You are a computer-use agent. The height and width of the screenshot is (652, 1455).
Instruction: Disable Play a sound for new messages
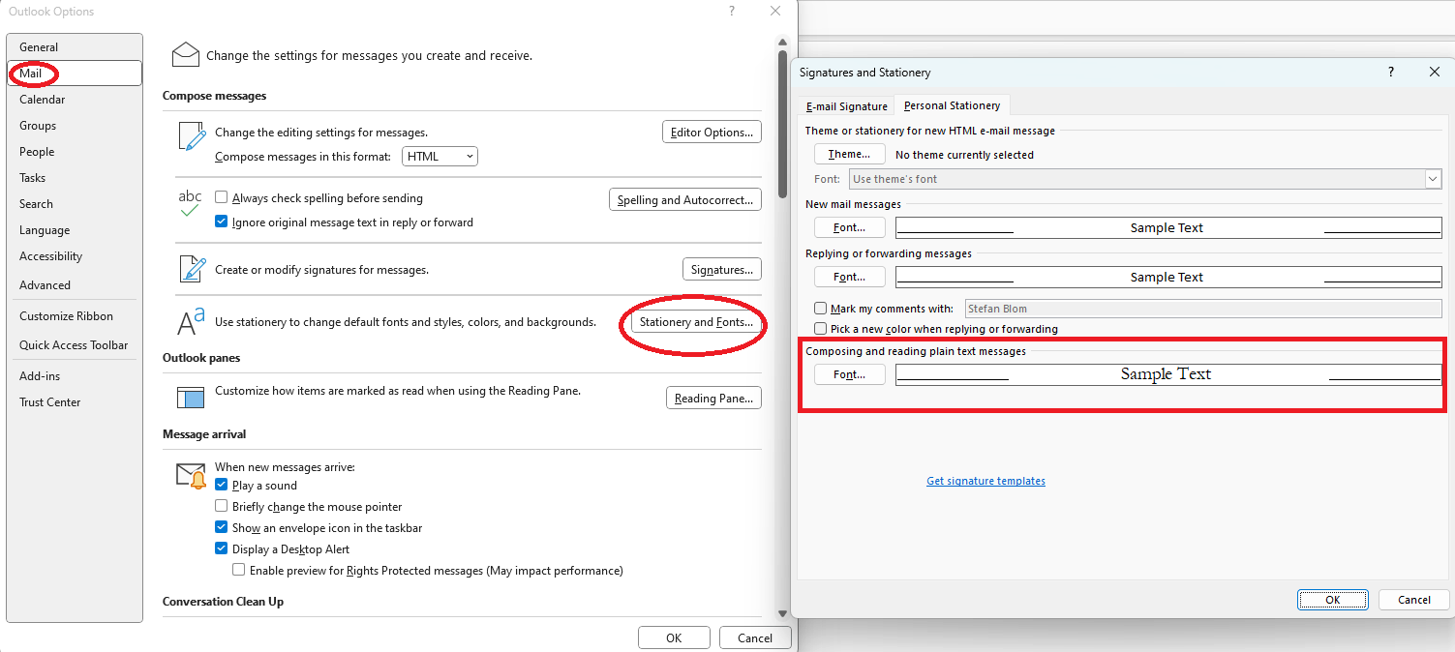coord(221,485)
